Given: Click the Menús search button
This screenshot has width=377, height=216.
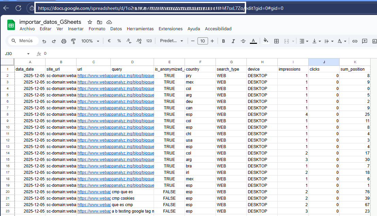Looking at the screenshot, I should coord(23,40).
